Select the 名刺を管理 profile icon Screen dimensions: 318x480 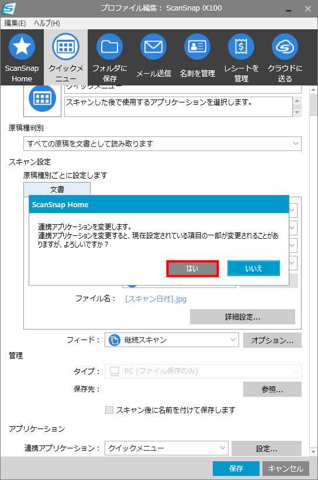pyautogui.click(x=197, y=46)
